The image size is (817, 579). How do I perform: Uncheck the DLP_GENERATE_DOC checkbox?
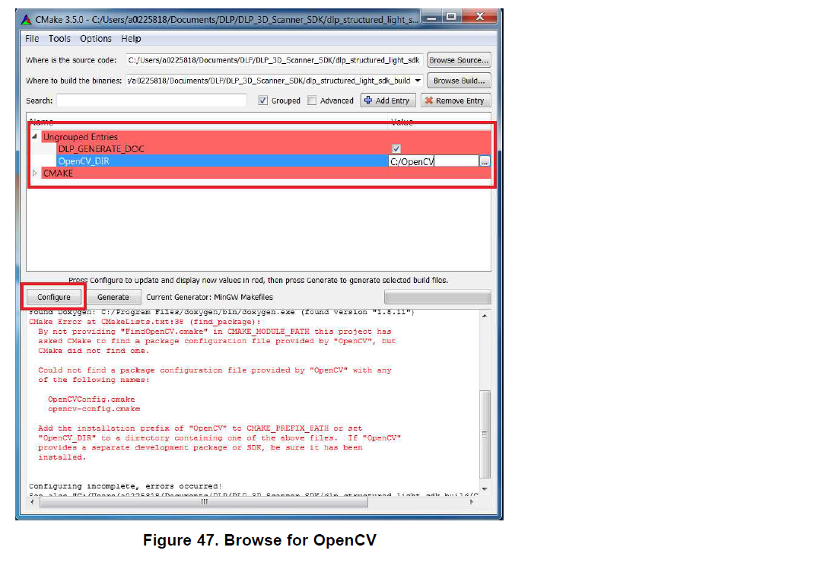click(x=396, y=149)
